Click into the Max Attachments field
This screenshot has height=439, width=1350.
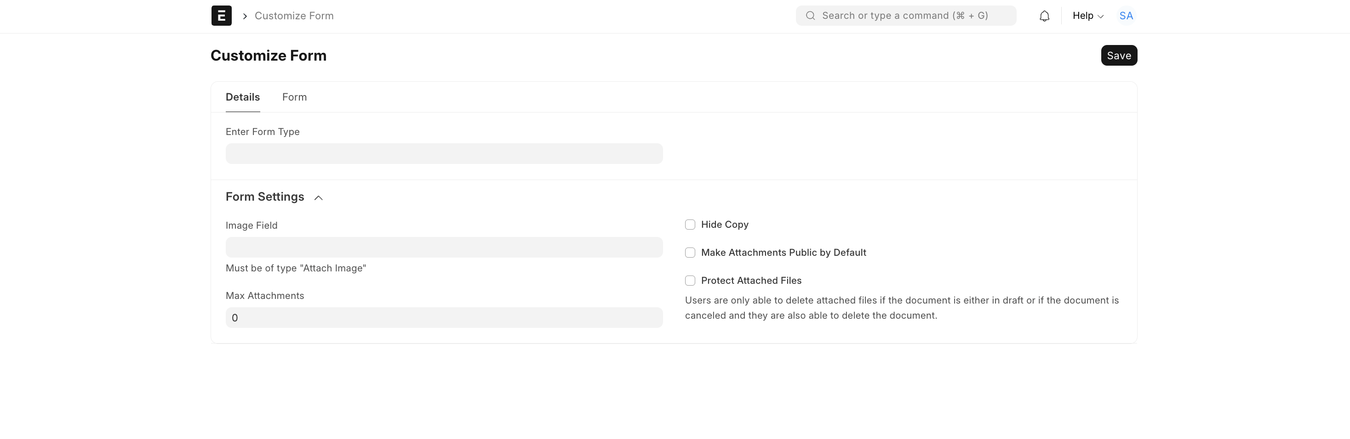[443, 318]
